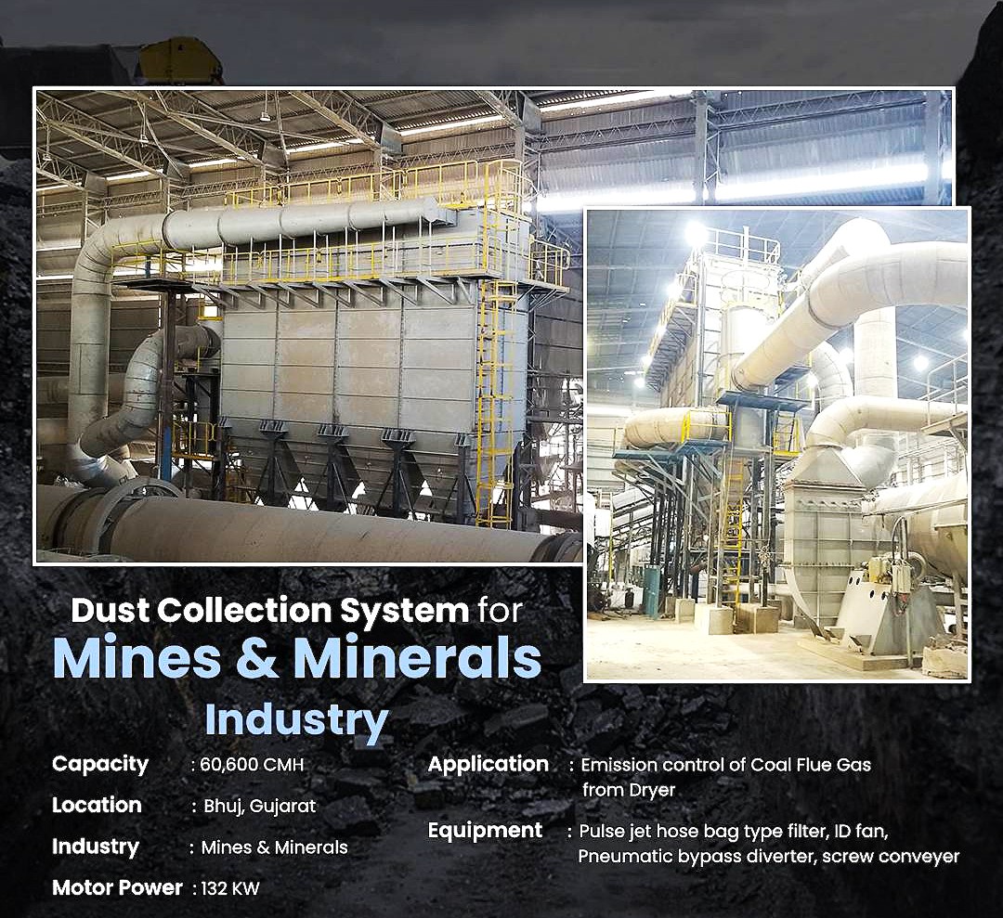Click the 'Location' label

pyautogui.click(x=97, y=805)
